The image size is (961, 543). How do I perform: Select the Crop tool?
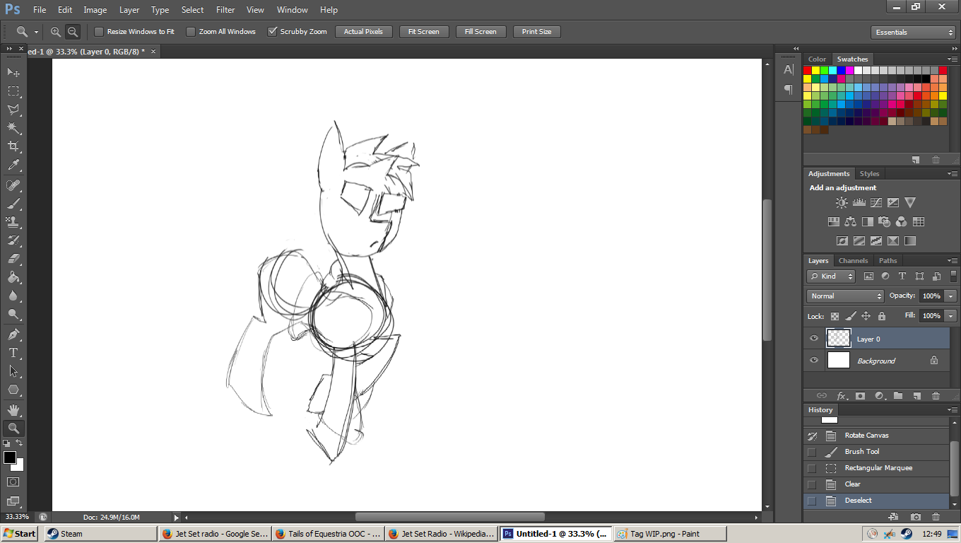point(13,146)
